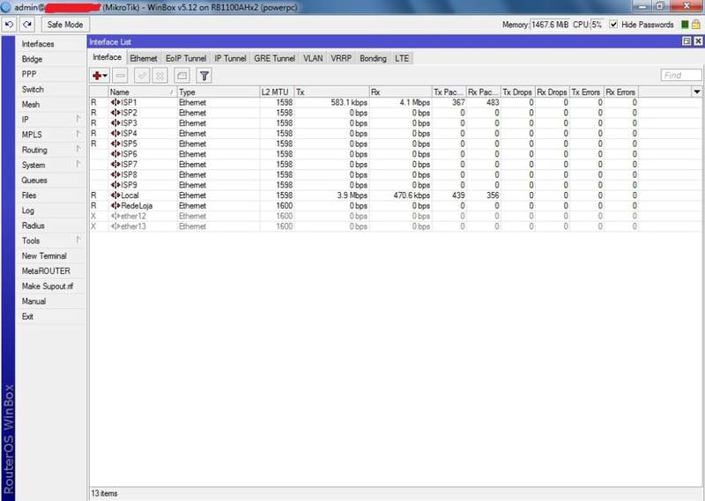705x501 pixels.
Task: Click the disabled ether12 interface icon
Action: (115, 216)
